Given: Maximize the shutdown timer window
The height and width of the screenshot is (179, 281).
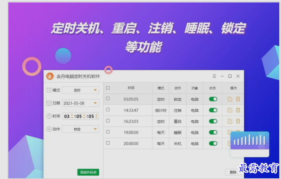Looking at the screenshot, I should coord(230,76).
